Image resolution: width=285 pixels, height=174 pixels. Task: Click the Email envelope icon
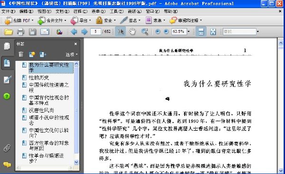45,32
